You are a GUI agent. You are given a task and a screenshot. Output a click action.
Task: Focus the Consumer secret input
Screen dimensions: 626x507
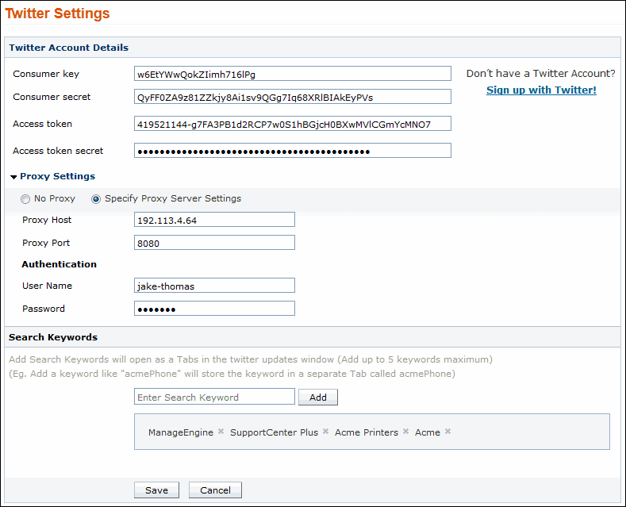[292, 97]
